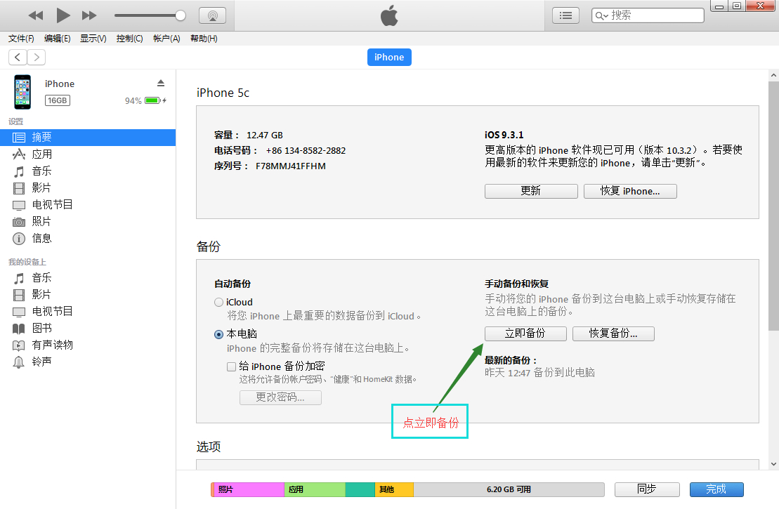Click the 16GB capacity badge

click(58, 100)
